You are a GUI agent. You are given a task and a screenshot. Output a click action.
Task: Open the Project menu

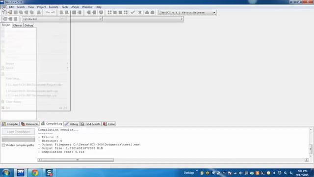point(41,7)
